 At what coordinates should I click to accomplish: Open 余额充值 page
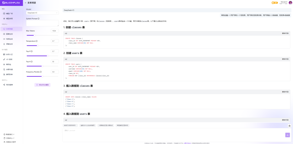[x=11, y=70]
